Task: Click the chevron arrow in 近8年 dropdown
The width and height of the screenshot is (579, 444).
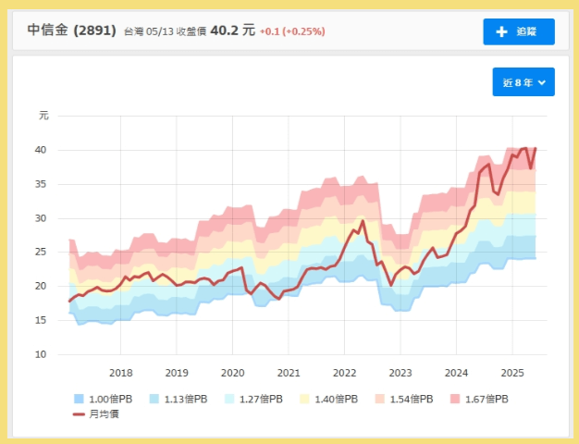Action: click(x=541, y=82)
